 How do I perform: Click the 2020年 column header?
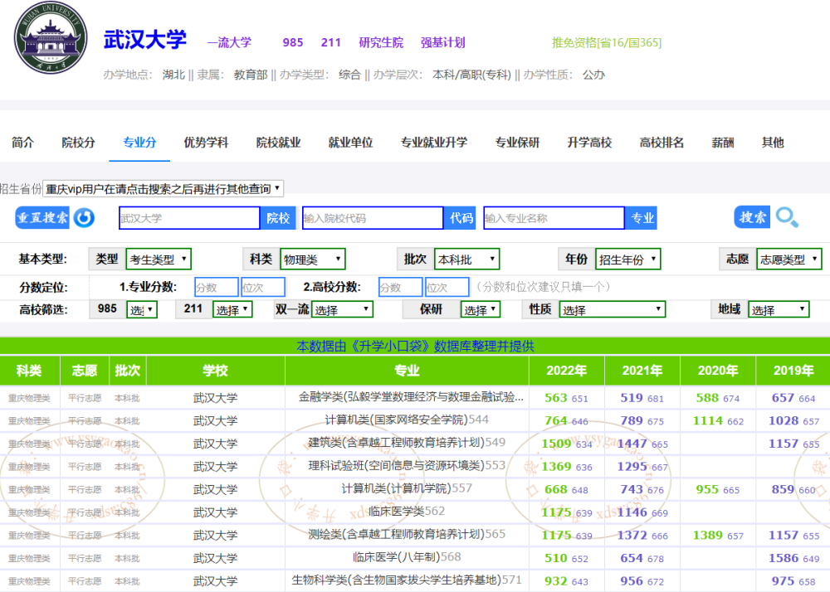point(718,371)
